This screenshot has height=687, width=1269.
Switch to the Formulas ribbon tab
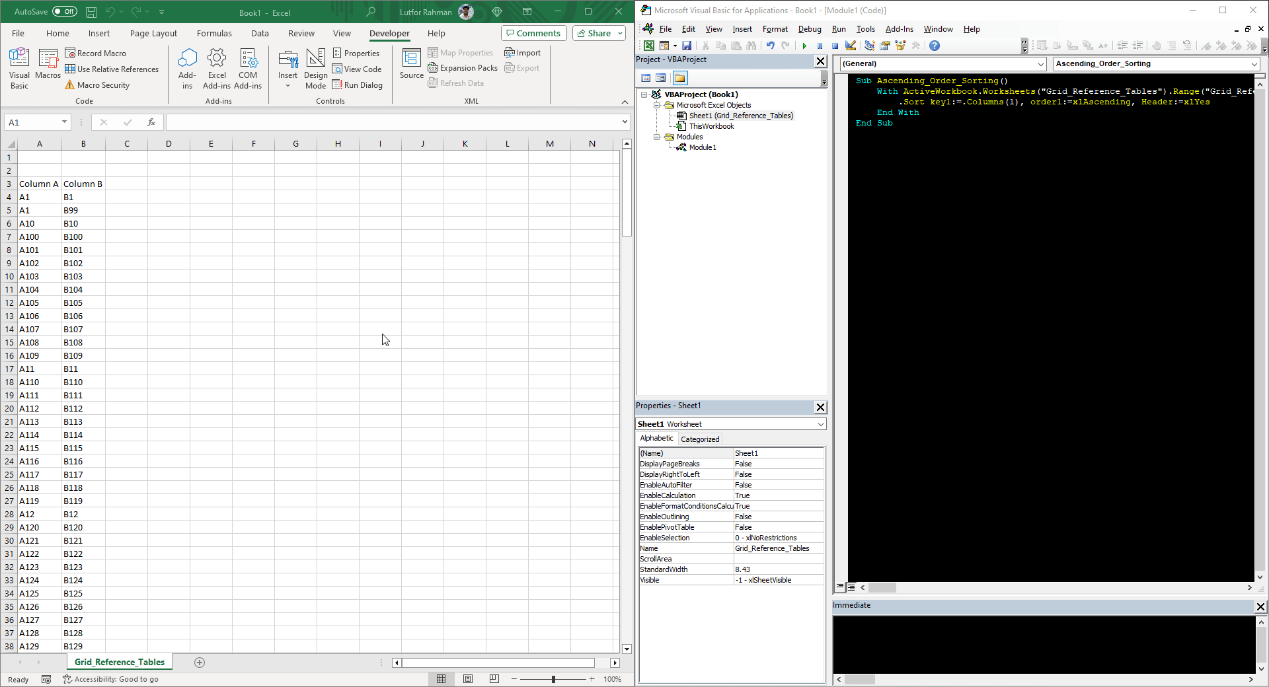coord(214,33)
